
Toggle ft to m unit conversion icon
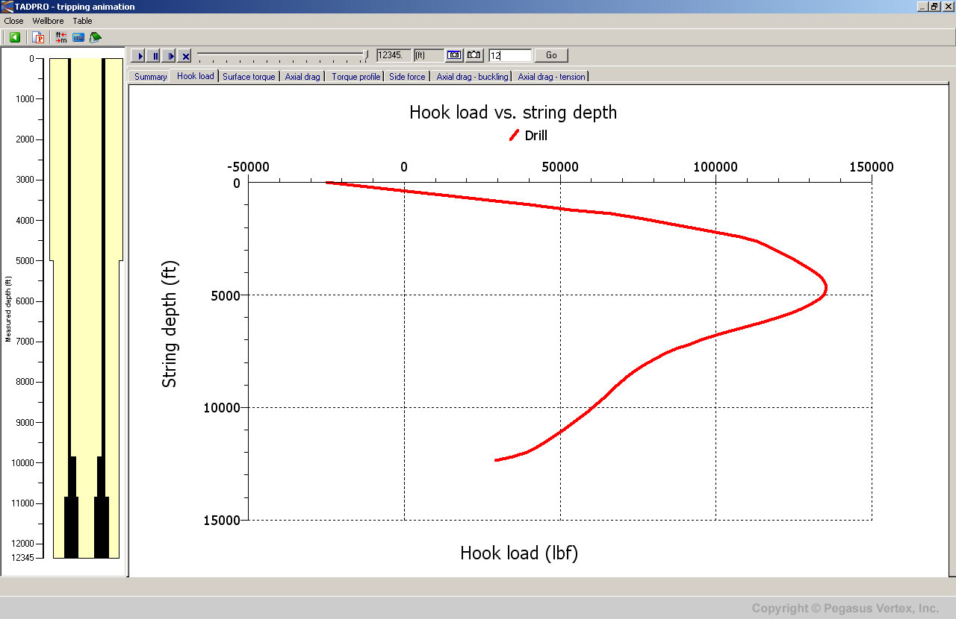pyautogui.click(x=60, y=37)
